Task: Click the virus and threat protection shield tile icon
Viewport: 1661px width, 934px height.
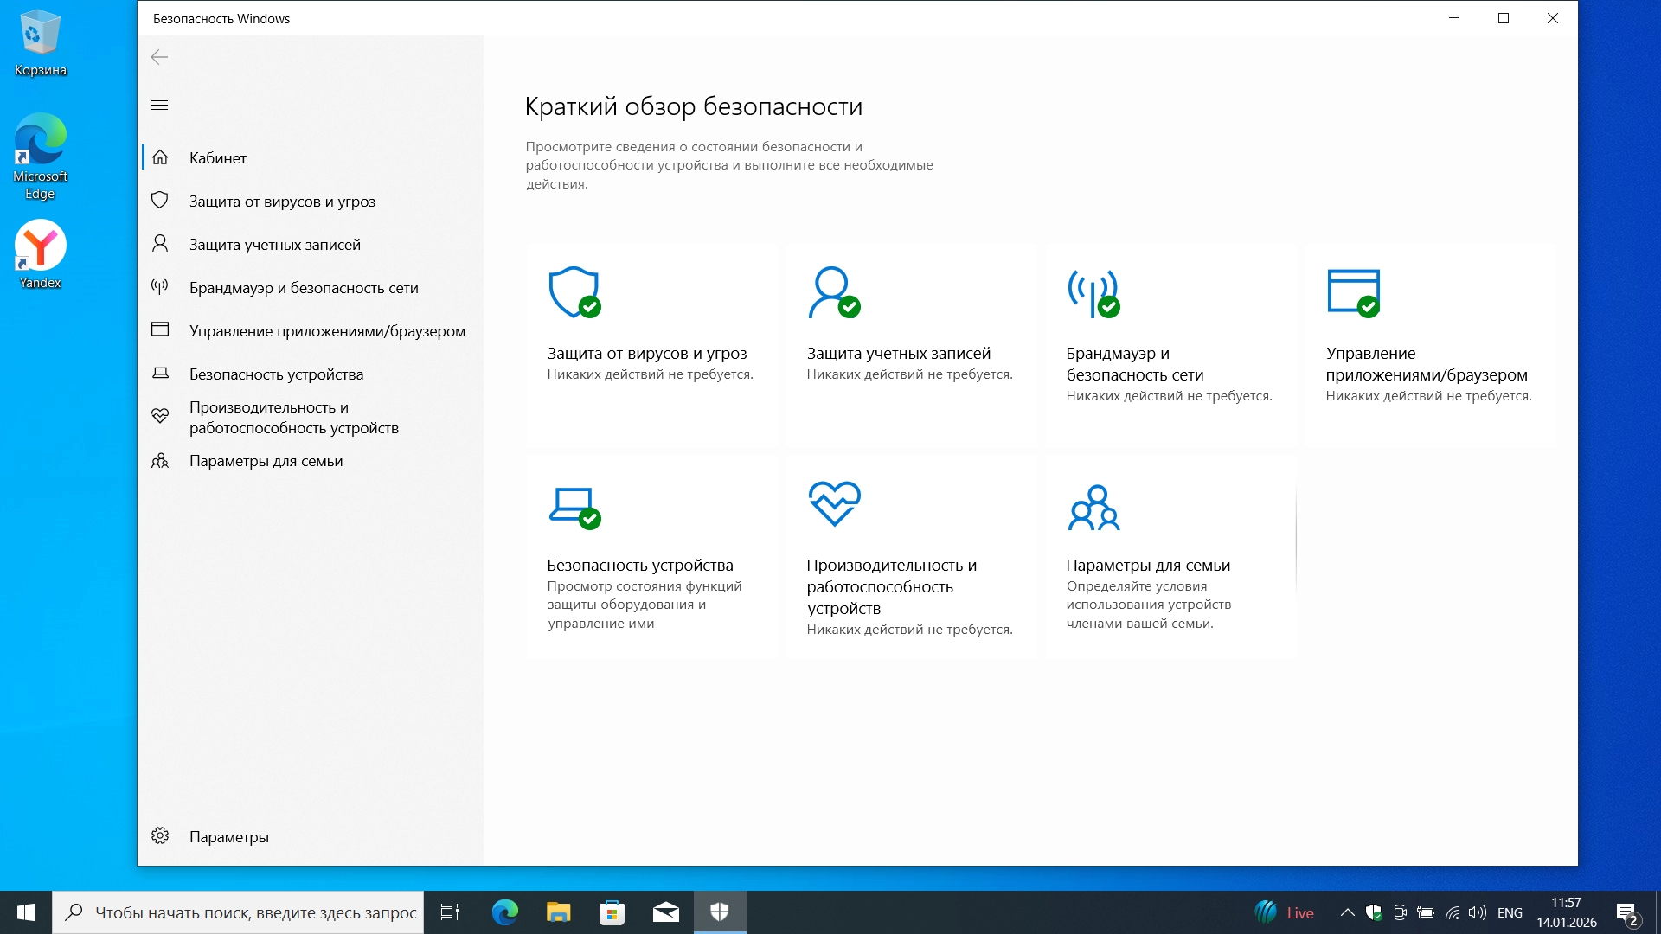Action: [x=574, y=292]
